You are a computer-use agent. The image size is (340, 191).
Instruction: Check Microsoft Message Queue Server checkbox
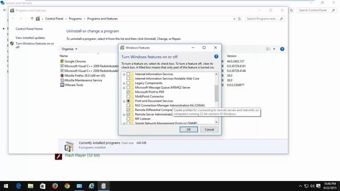click(129, 88)
